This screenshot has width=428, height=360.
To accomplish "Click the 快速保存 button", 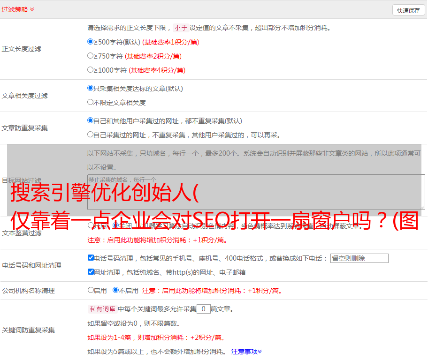I will point(408,10).
